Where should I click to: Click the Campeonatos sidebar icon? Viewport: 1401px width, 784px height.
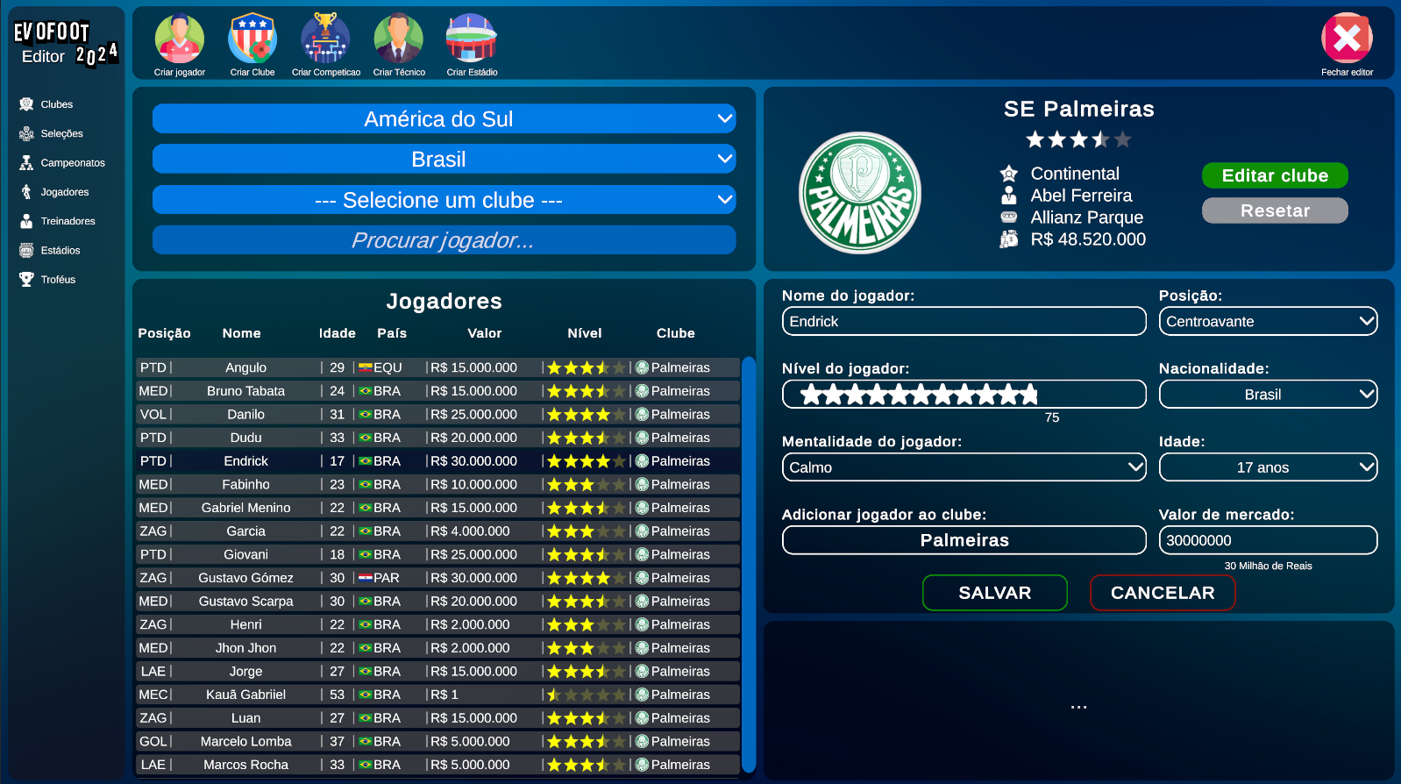coord(26,162)
